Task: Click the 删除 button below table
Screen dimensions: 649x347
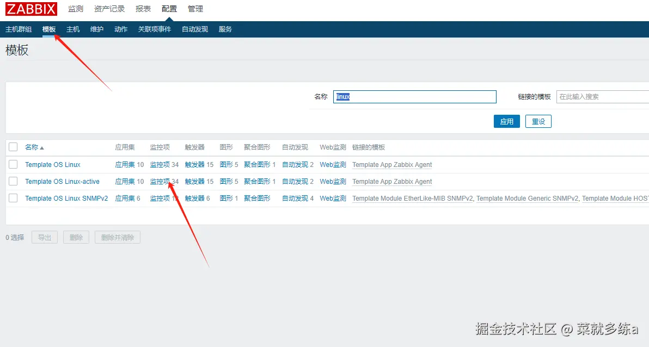Action: (x=76, y=237)
